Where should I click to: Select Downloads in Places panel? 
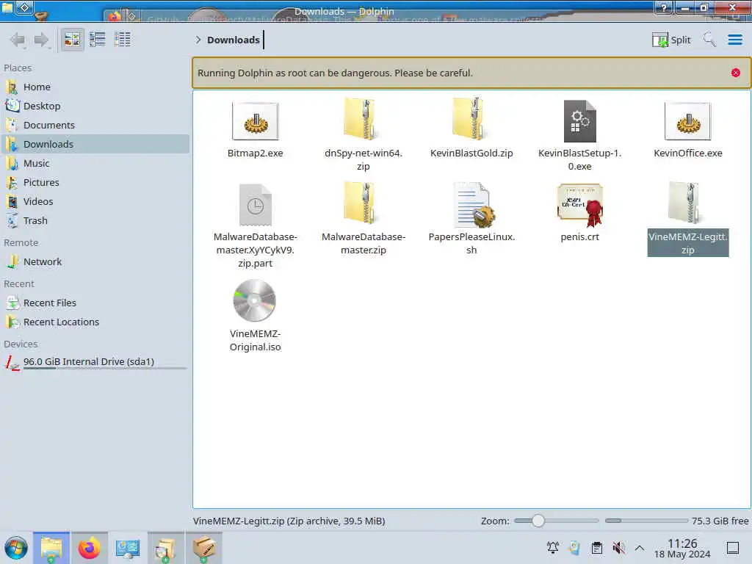click(x=96, y=145)
